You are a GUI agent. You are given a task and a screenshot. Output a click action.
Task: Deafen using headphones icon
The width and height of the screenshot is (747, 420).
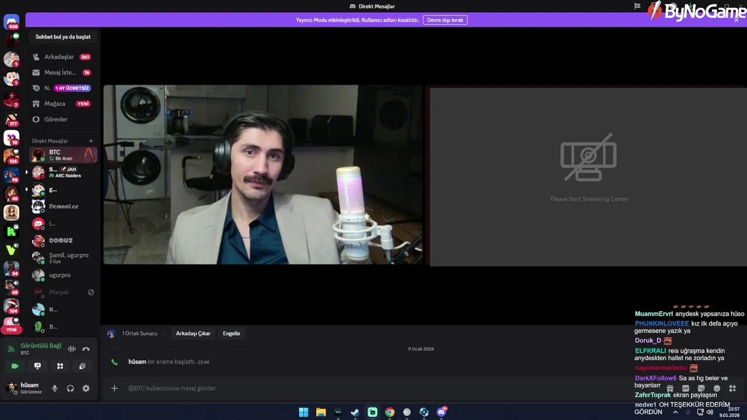click(x=71, y=388)
